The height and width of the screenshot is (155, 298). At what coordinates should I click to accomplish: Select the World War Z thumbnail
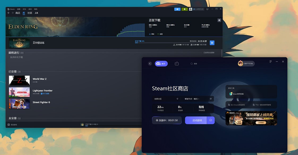19,80
